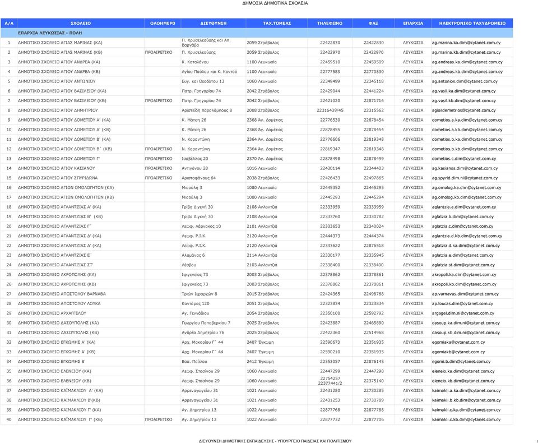
Task: Click address Τριών Ιεραρχών 8
Action: 200,294
